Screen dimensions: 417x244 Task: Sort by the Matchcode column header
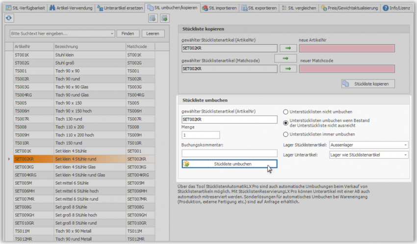click(x=140, y=47)
